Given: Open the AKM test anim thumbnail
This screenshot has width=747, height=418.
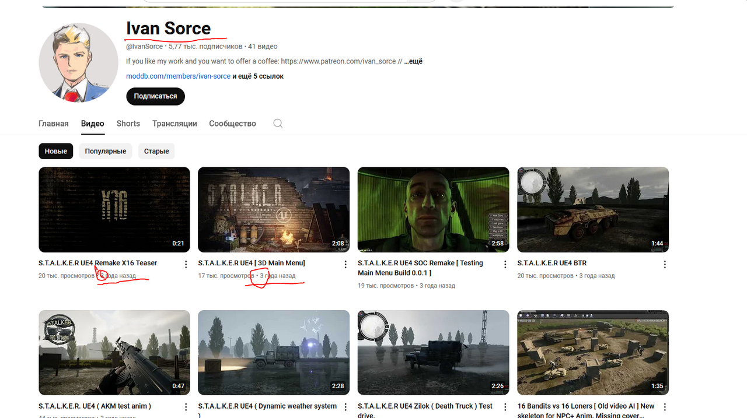Looking at the screenshot, I should point(114,353).
